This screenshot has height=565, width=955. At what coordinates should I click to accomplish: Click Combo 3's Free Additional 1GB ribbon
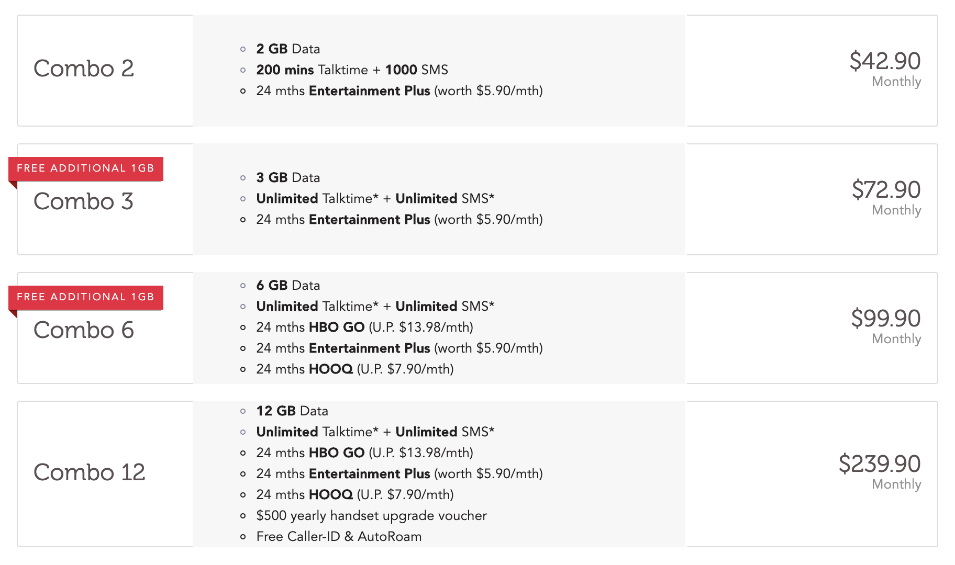tap(86, 168)
